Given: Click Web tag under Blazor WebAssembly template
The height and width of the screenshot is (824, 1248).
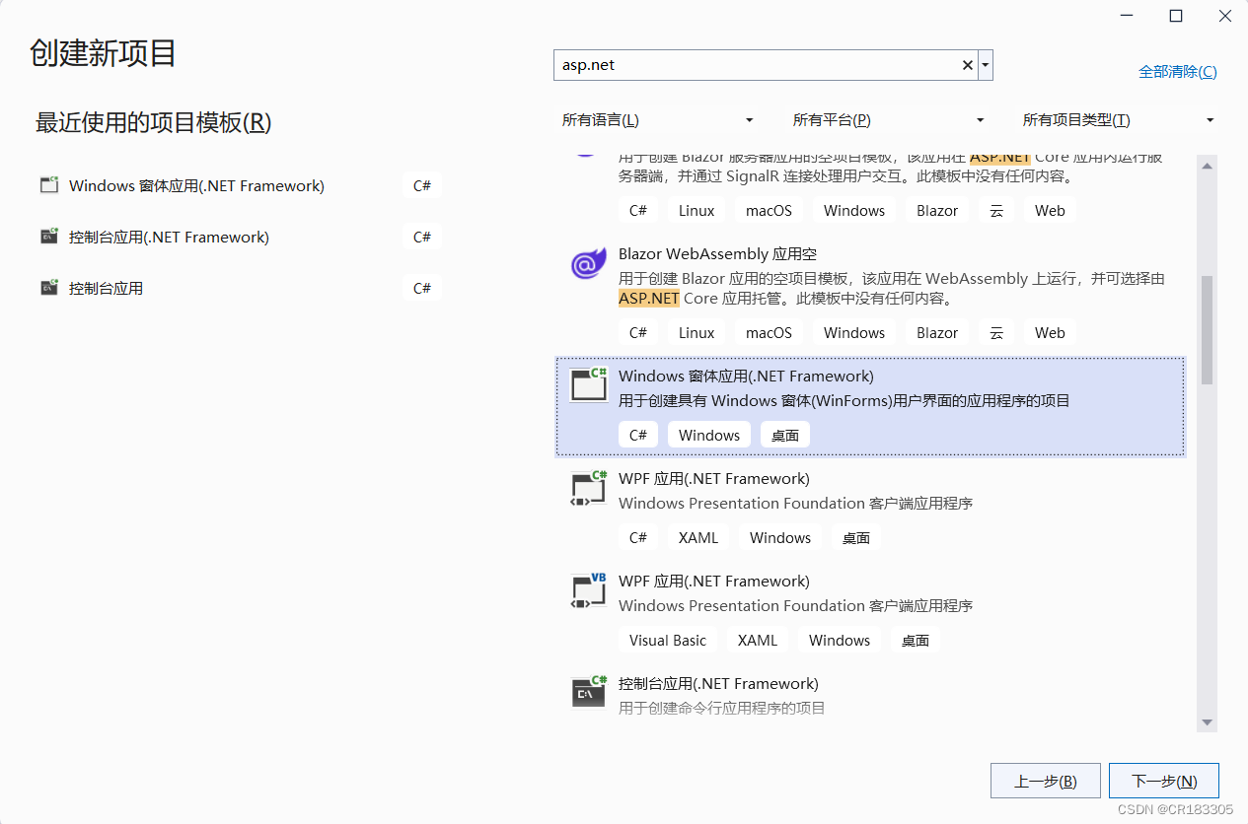Looking at the screenshot, I should pos(1050,332).
